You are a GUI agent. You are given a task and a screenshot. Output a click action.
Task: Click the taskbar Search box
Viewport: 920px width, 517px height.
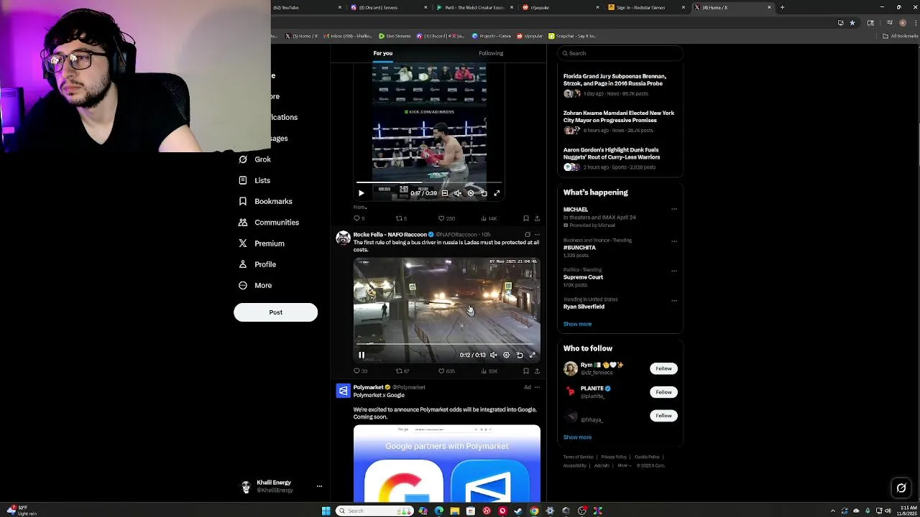pos(374,511)
